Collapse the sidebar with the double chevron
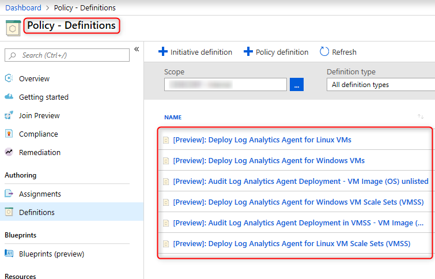 pyautogui.click(x=137, y=49)
